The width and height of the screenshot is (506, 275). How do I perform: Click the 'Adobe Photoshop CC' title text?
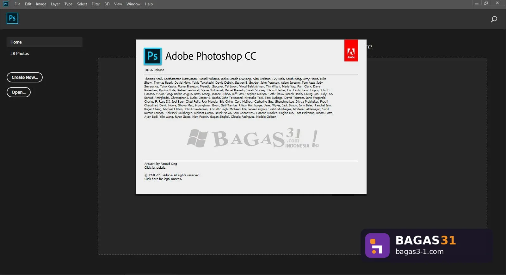coord(211,56)
